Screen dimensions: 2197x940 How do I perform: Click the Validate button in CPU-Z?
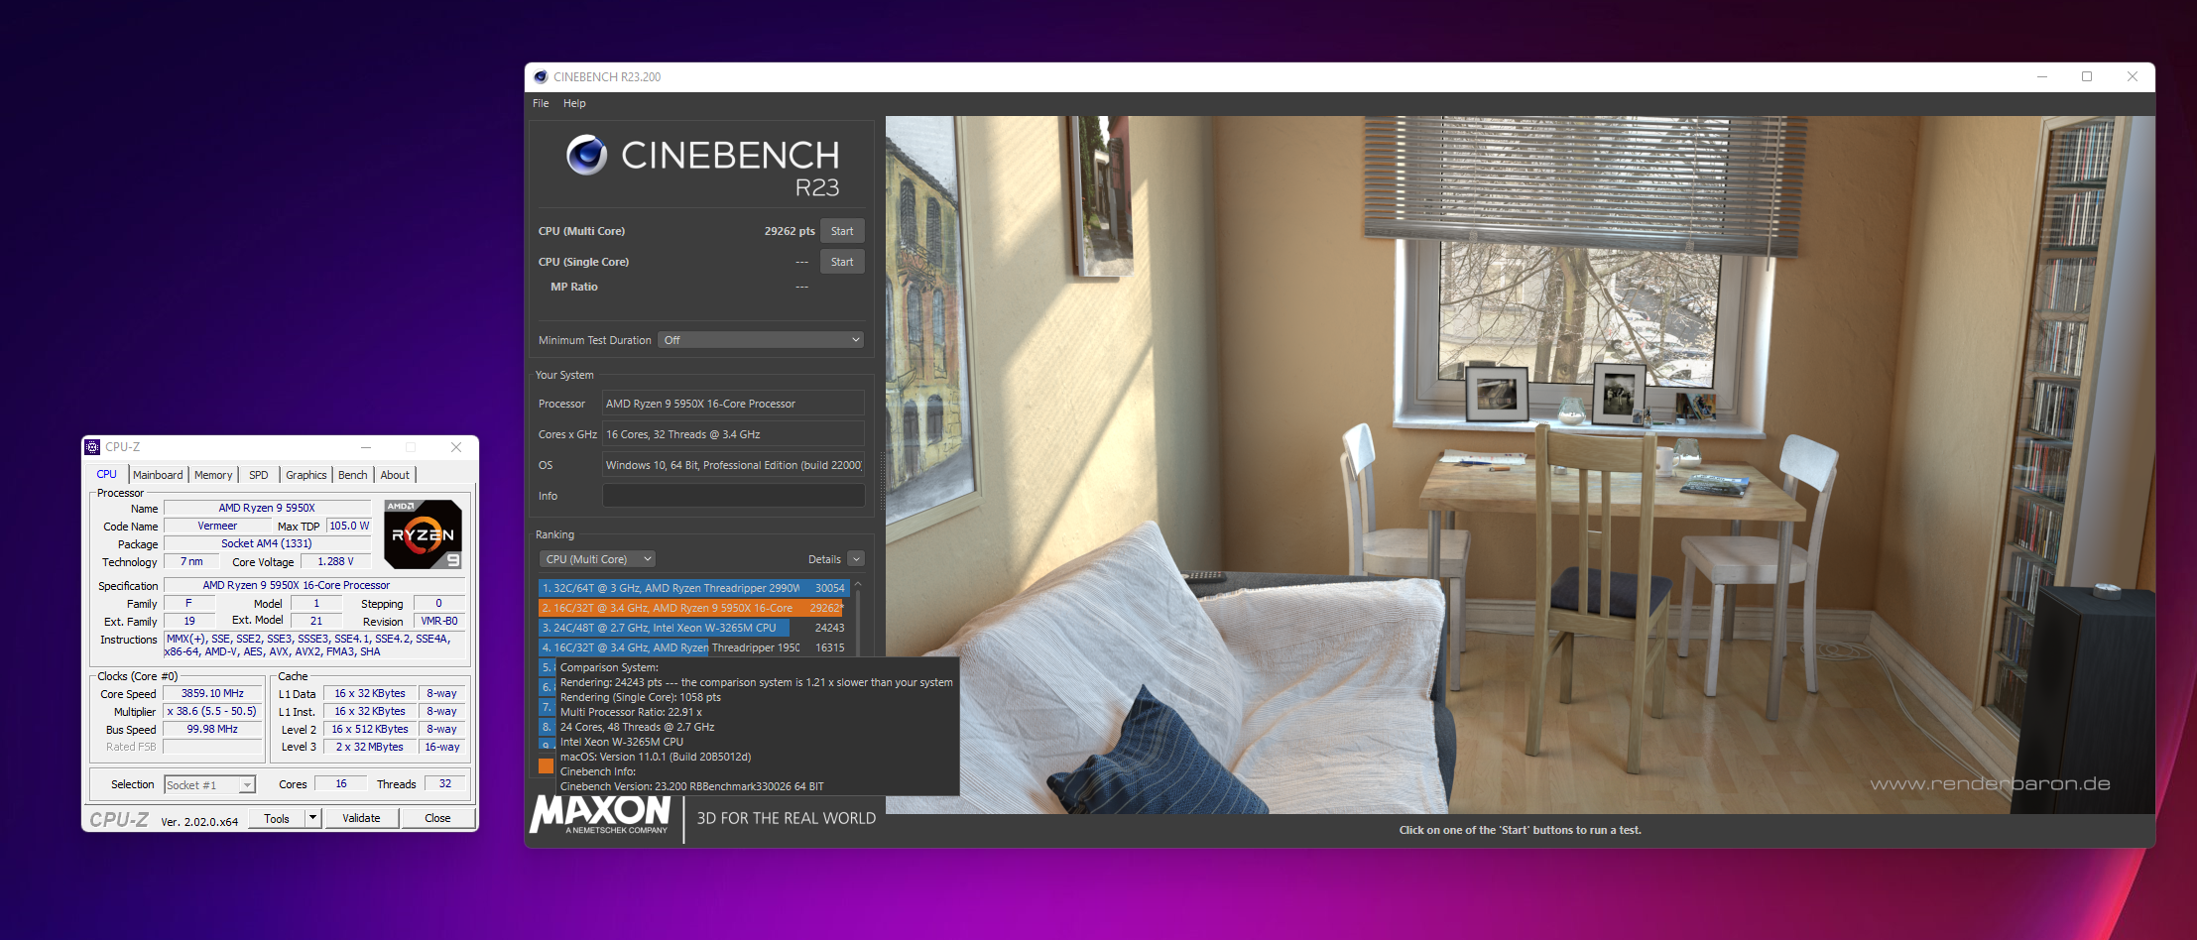click(361, 819)
